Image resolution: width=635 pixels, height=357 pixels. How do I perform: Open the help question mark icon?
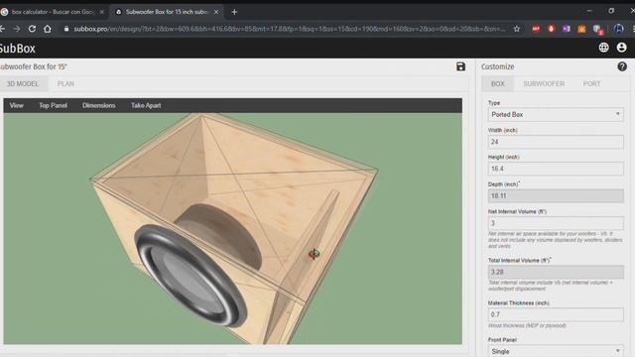tap(622, 66)
